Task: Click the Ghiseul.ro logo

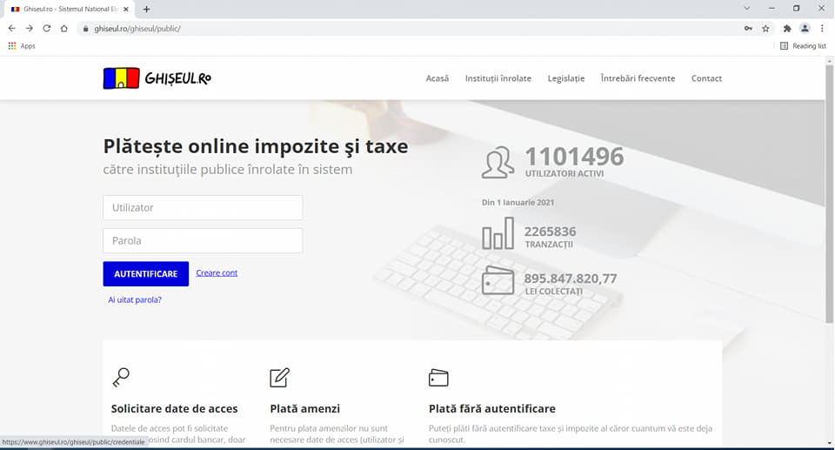Action: pos(157,78)
